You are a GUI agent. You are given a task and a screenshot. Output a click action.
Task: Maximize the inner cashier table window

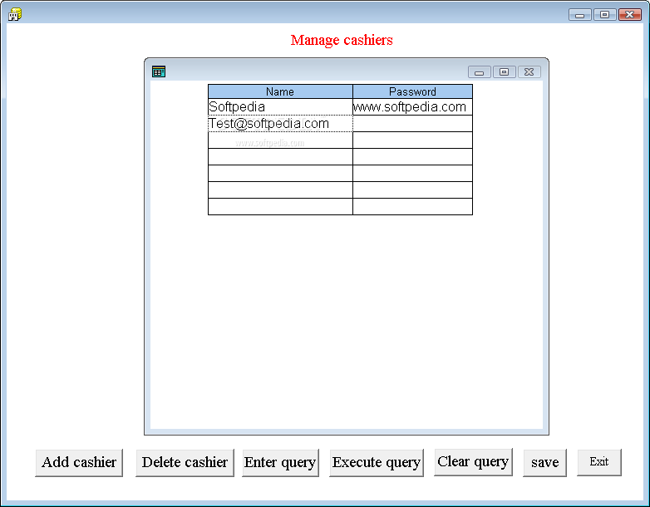pos(504,72)
